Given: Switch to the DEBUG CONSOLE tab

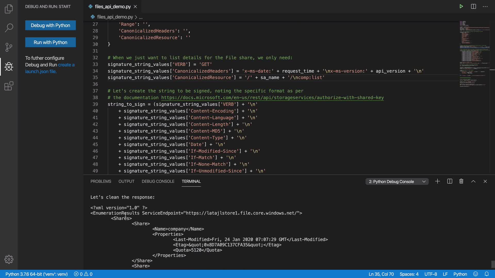Looking at the screenshot, I should pyautogui.click(x=158, y=181).
